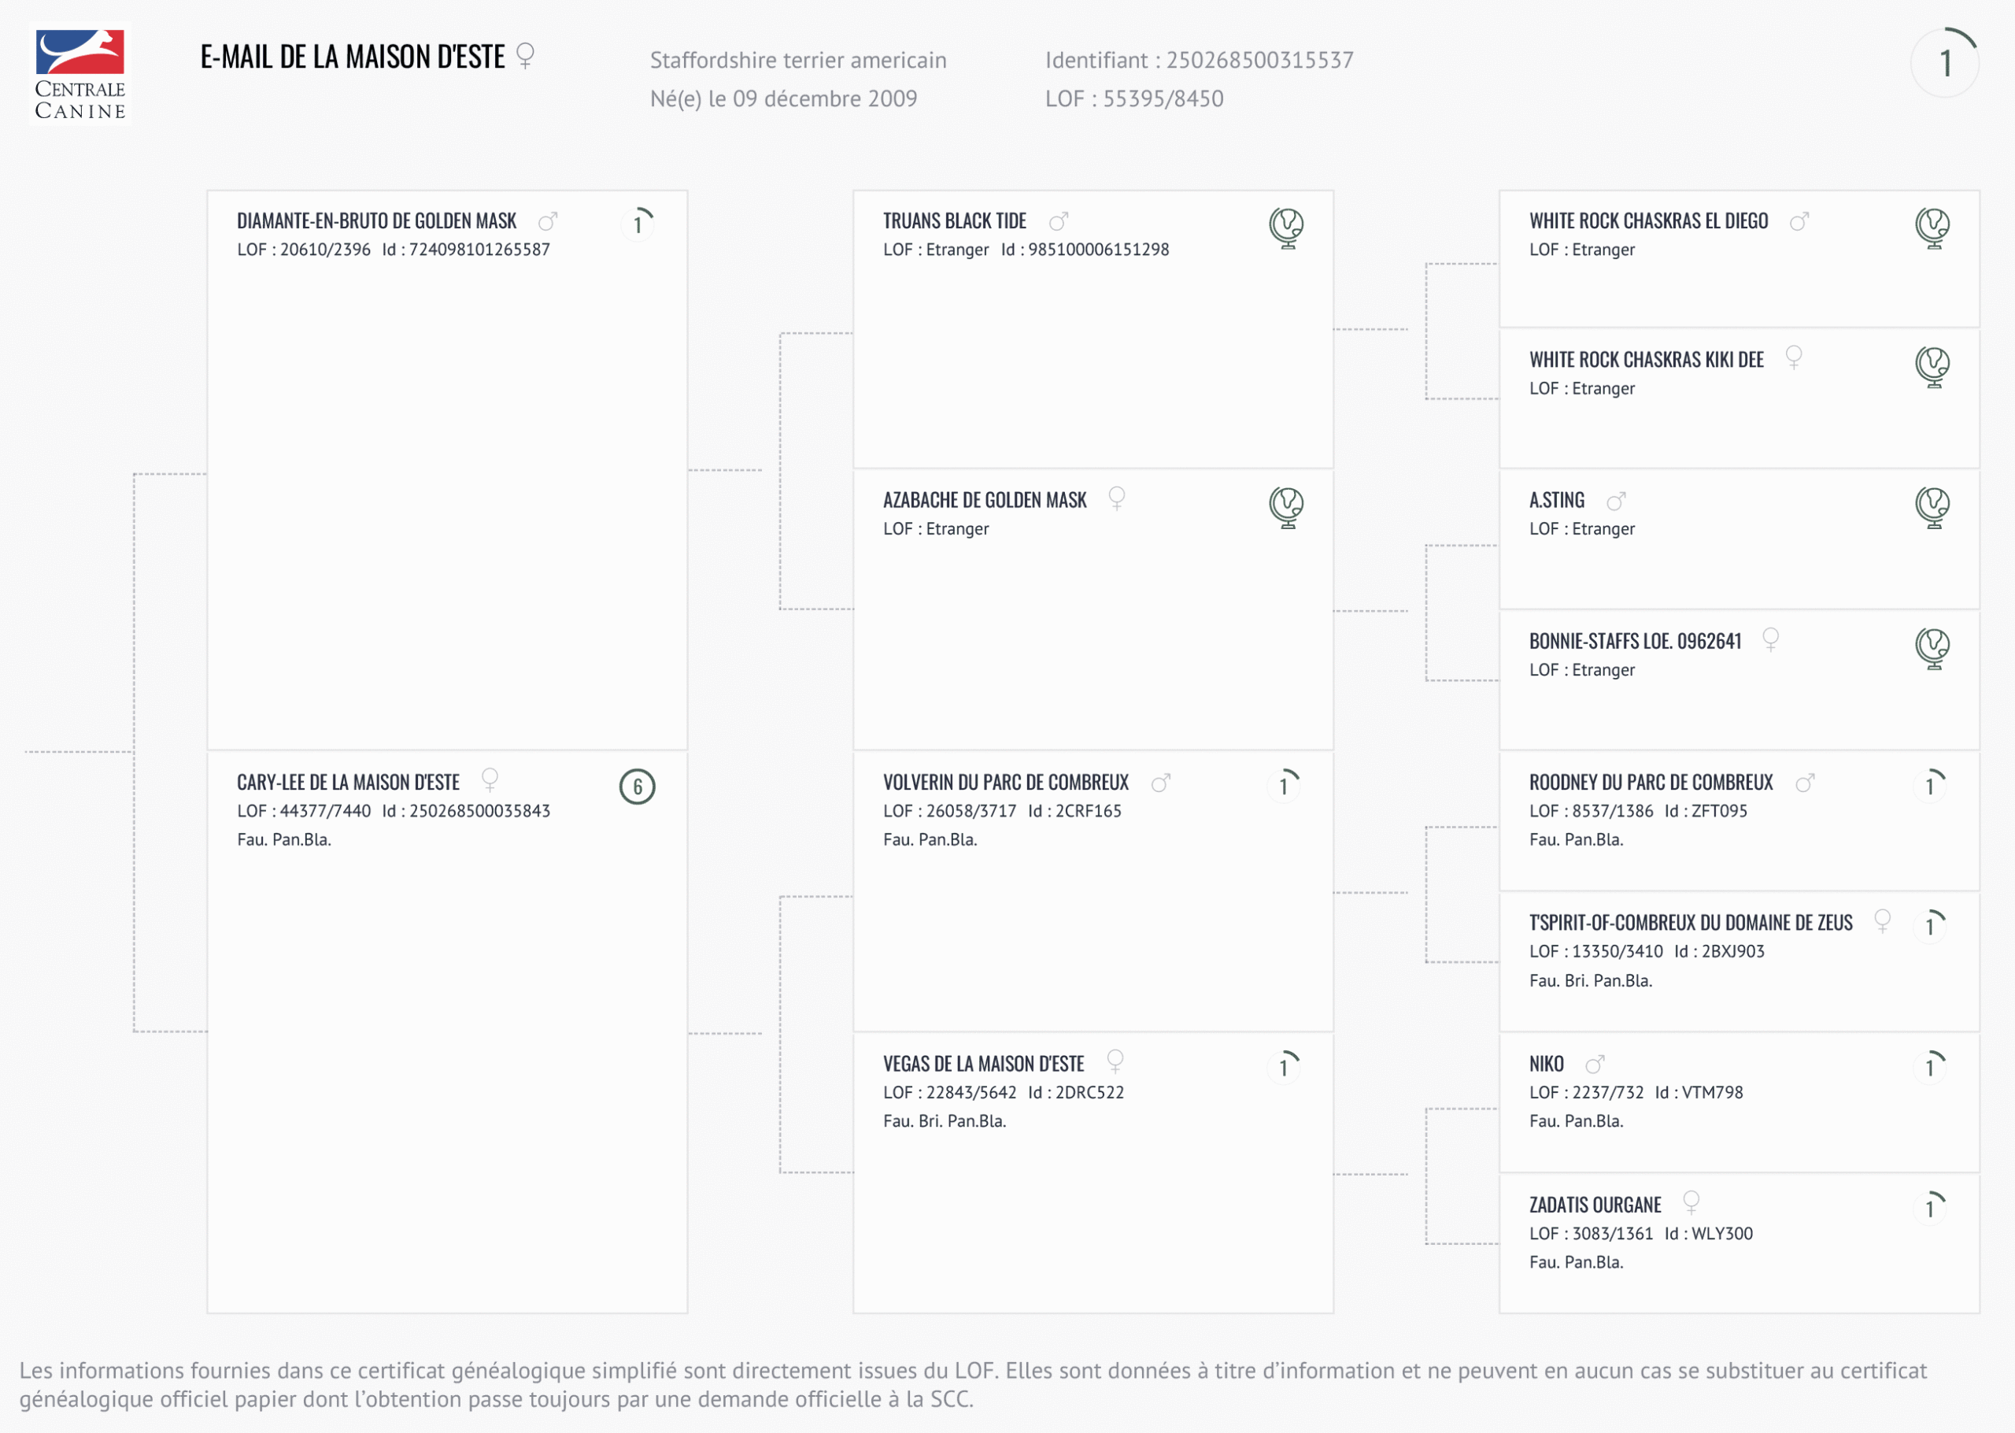Open VEGAS DE LA MAISON D'ESTE entry

tap(983, 1065)
